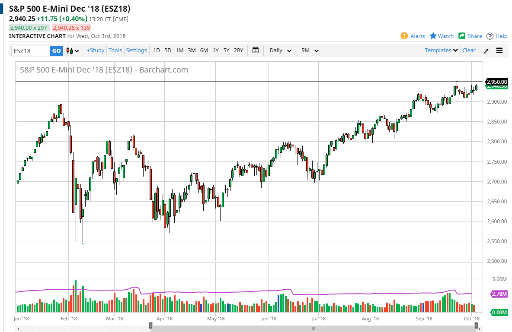Click the Alerts link text
Screen dimensions: 512x332
coord(418,36)
